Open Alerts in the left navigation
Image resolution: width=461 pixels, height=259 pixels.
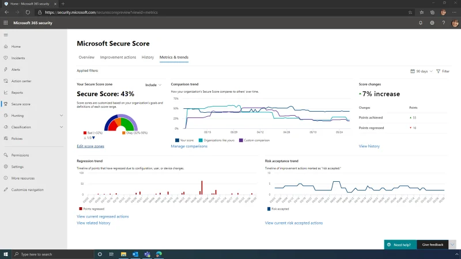point(16,70)
